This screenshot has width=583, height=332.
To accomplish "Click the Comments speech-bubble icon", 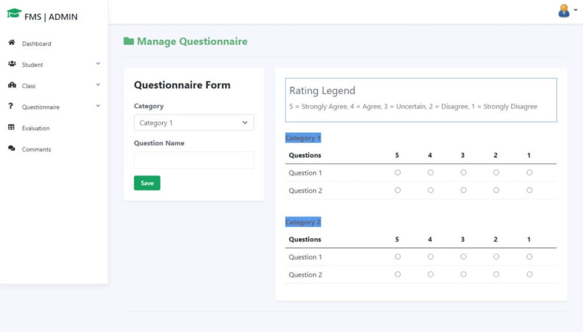I will pyautogui.click(x=13, y=149).
